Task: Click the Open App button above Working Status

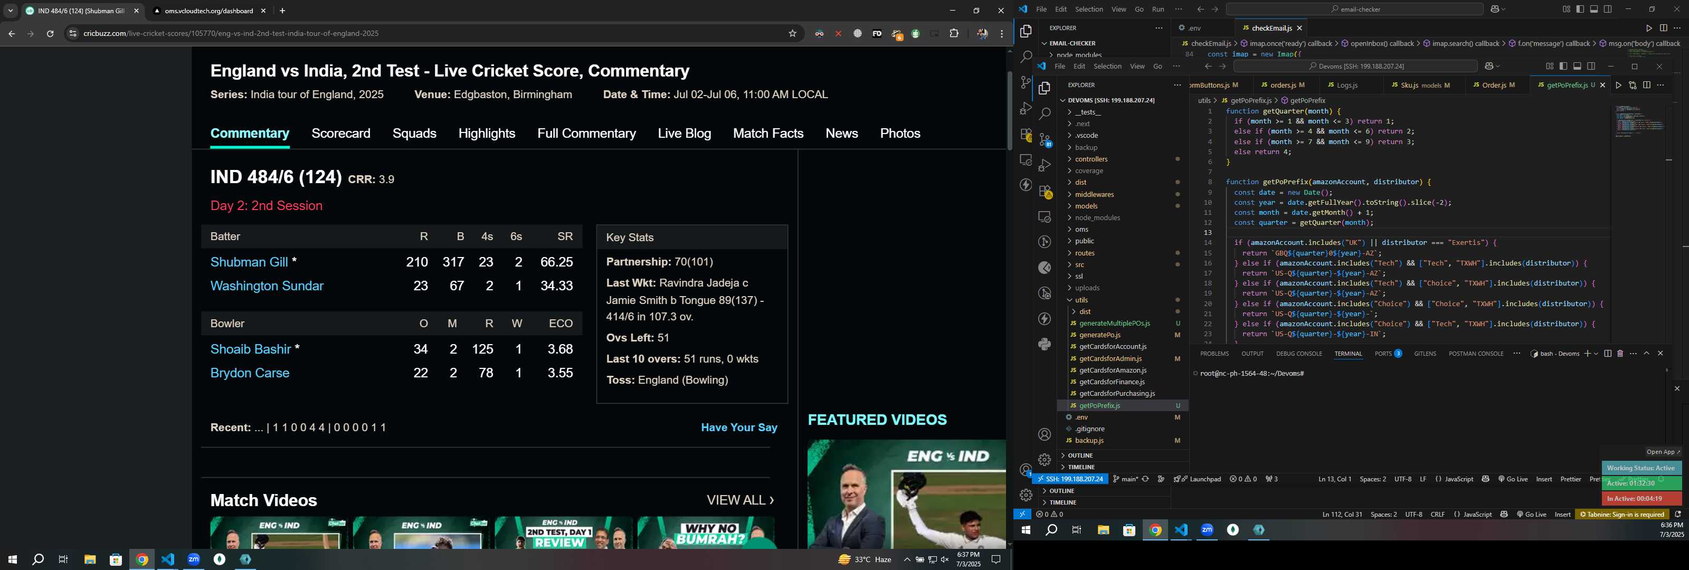Action: (1664, 452)
